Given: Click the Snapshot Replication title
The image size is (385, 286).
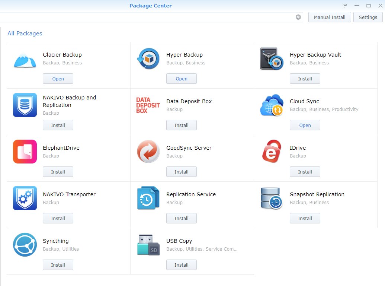Looking at the screenshot, I should 317,194.
